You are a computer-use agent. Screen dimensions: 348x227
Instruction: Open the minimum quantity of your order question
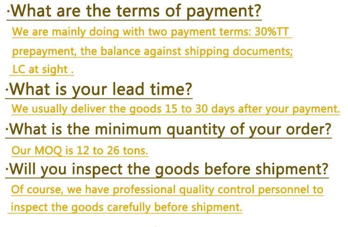[x=169, y=130]
